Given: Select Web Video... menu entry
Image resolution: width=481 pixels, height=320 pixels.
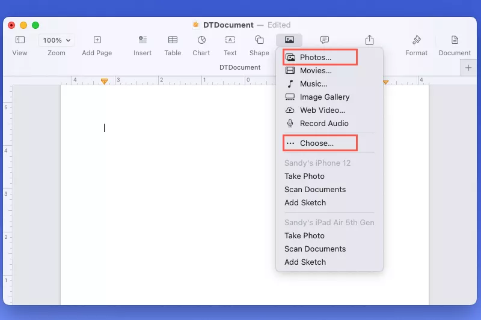Looking at the screenshot, I should (x=329, y=110).
